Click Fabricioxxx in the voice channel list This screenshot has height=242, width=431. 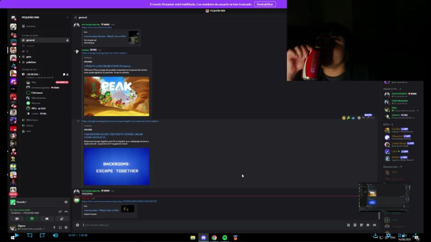[x=37, y=93]
